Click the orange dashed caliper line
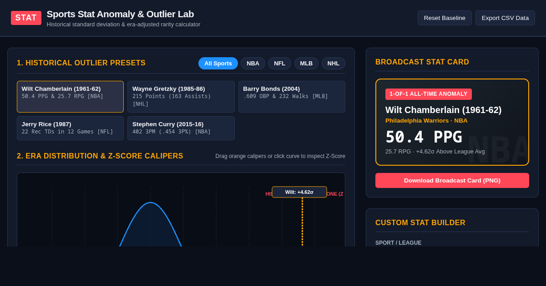This screenshot has width=546, height=286. tap(302, 222)
